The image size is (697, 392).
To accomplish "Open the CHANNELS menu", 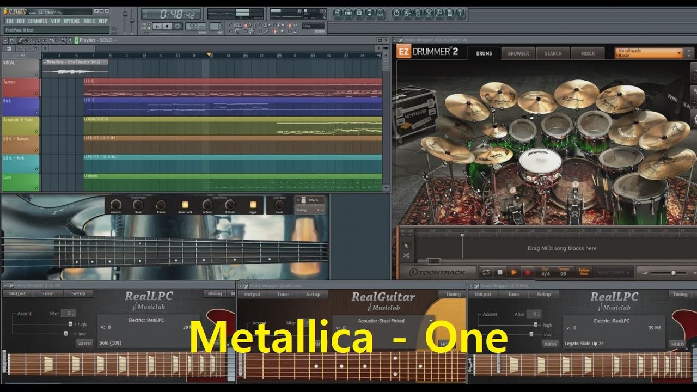I will tap(38, 21).
